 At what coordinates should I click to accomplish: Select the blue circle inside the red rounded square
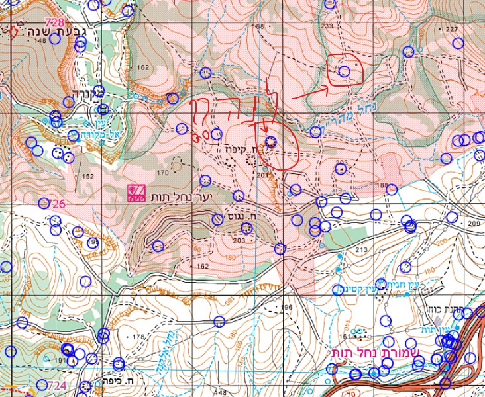(x=344, y=71)
